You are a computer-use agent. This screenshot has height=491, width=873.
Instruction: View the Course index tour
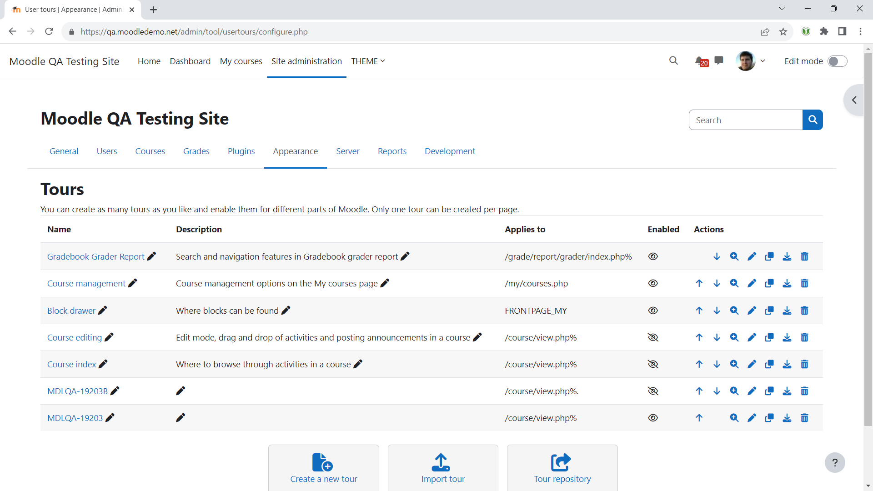[x=734, y=364]
